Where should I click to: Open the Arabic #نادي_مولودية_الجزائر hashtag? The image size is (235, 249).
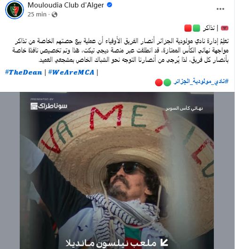pos(201,82)
